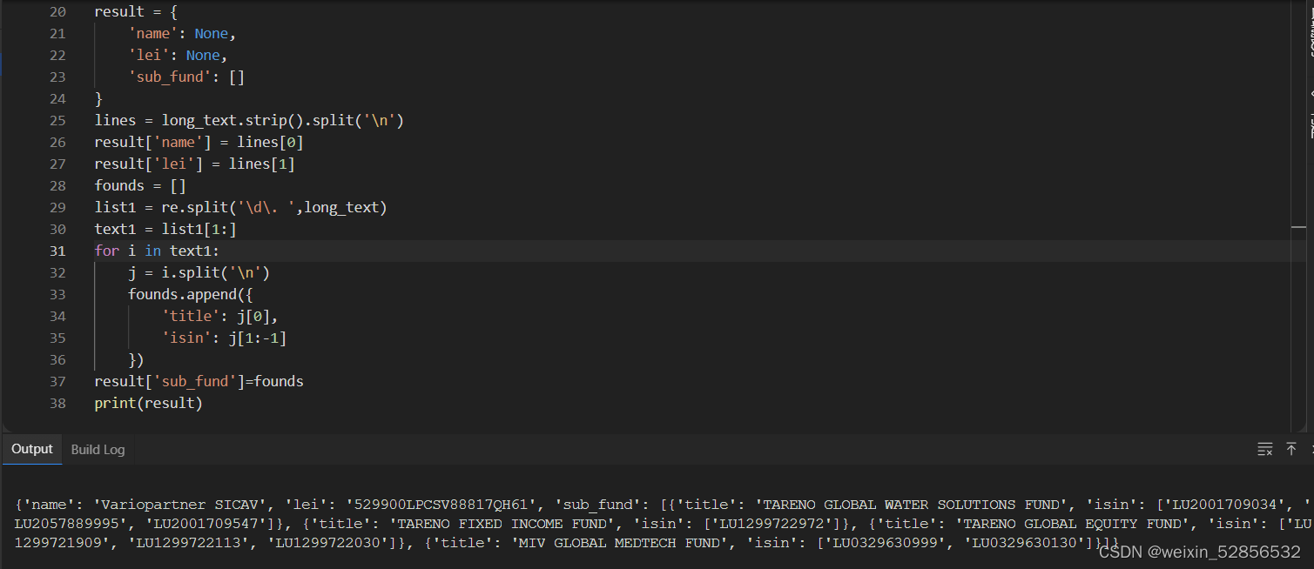Clear the Output panel log
Viewport: 1314px width, 569px height.
click(1264, 448)
